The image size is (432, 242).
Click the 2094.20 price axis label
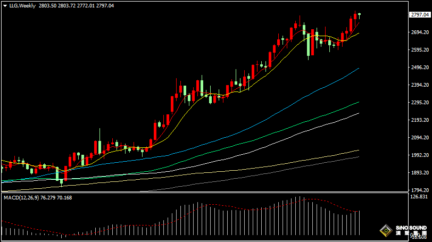419,138
